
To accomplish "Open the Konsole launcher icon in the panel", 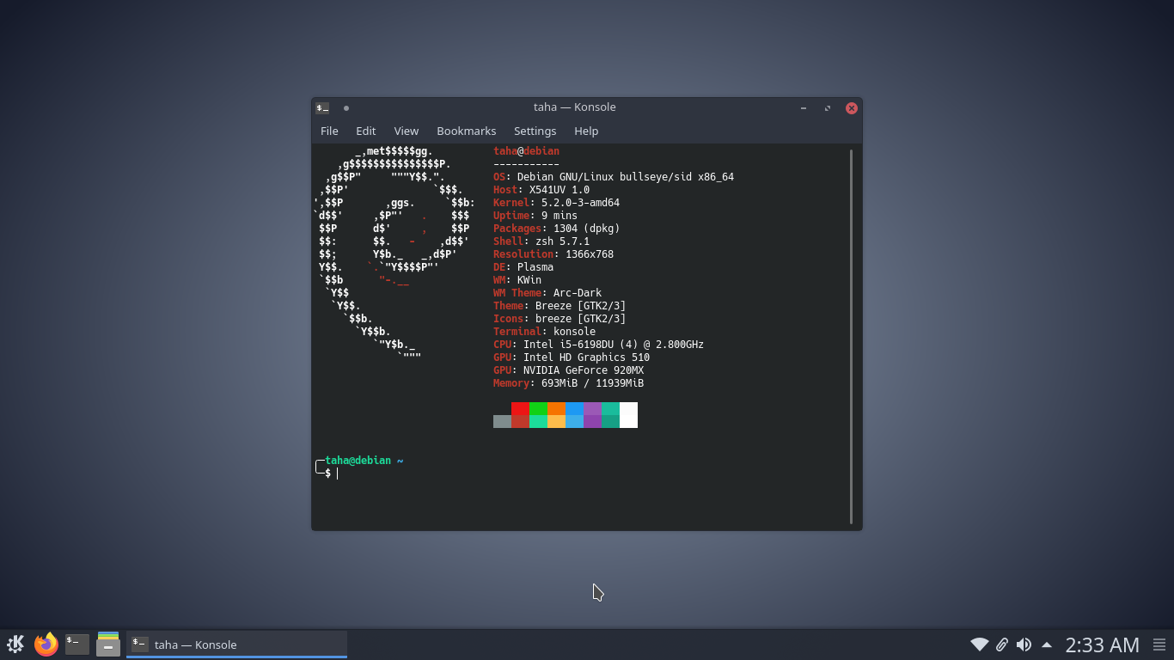I will click(77, 644).
